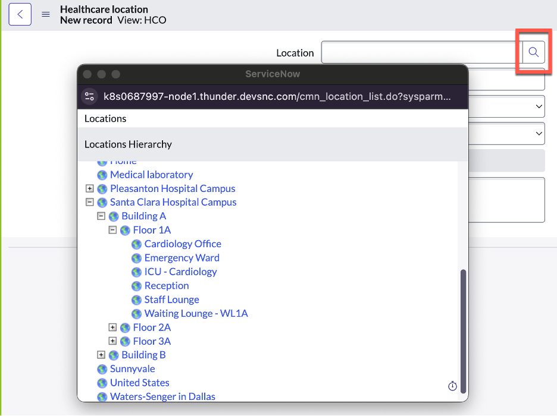This screenshot has width=557, height=416.
Task: Click globe icon beside Building B
Action: 114,355
